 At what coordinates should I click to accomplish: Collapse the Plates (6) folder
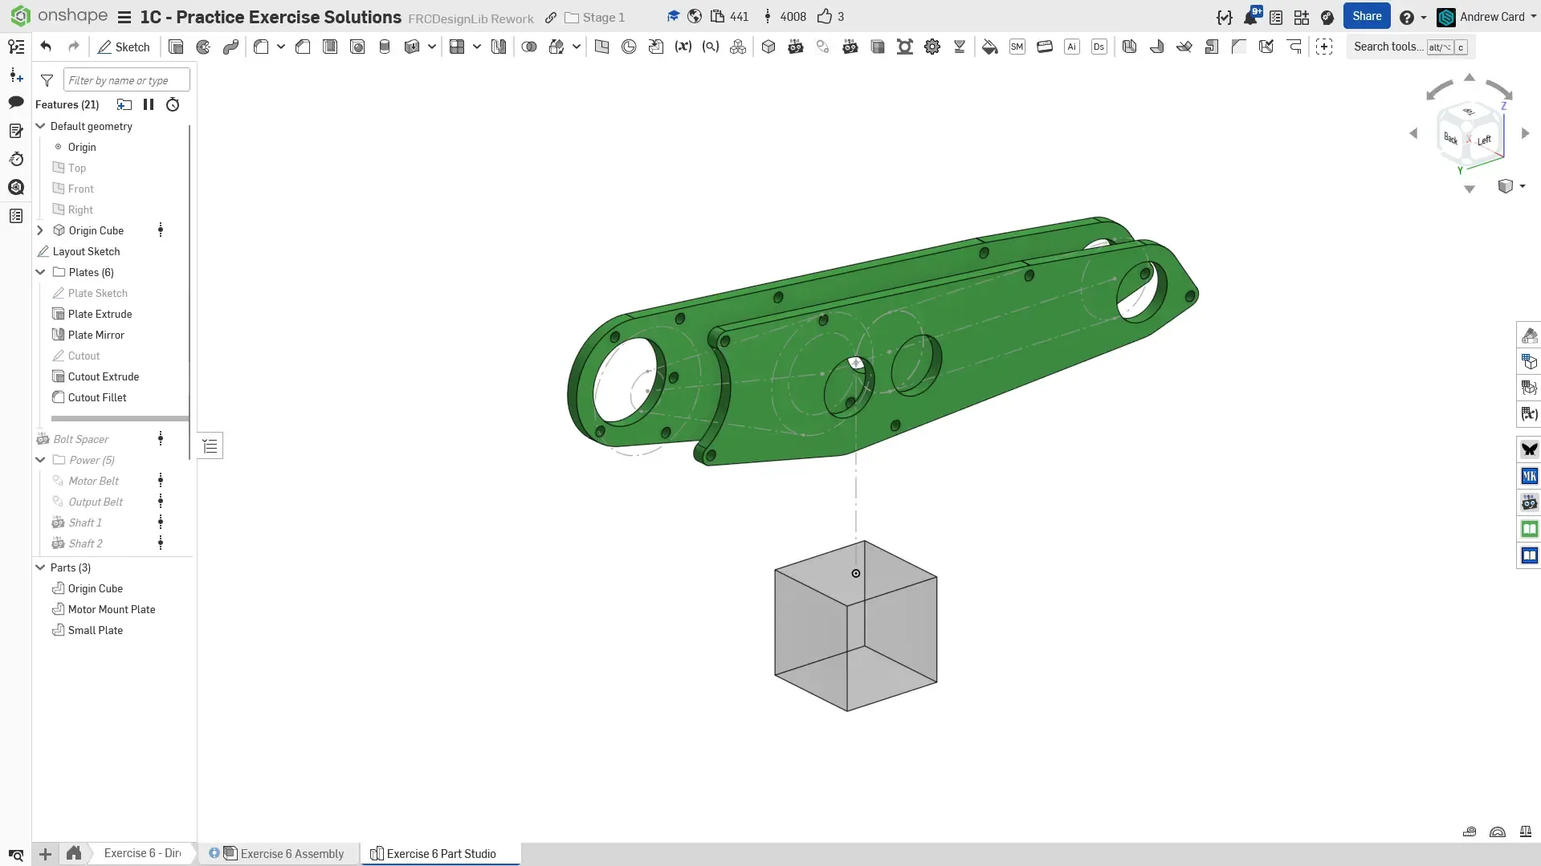(40, 272)
